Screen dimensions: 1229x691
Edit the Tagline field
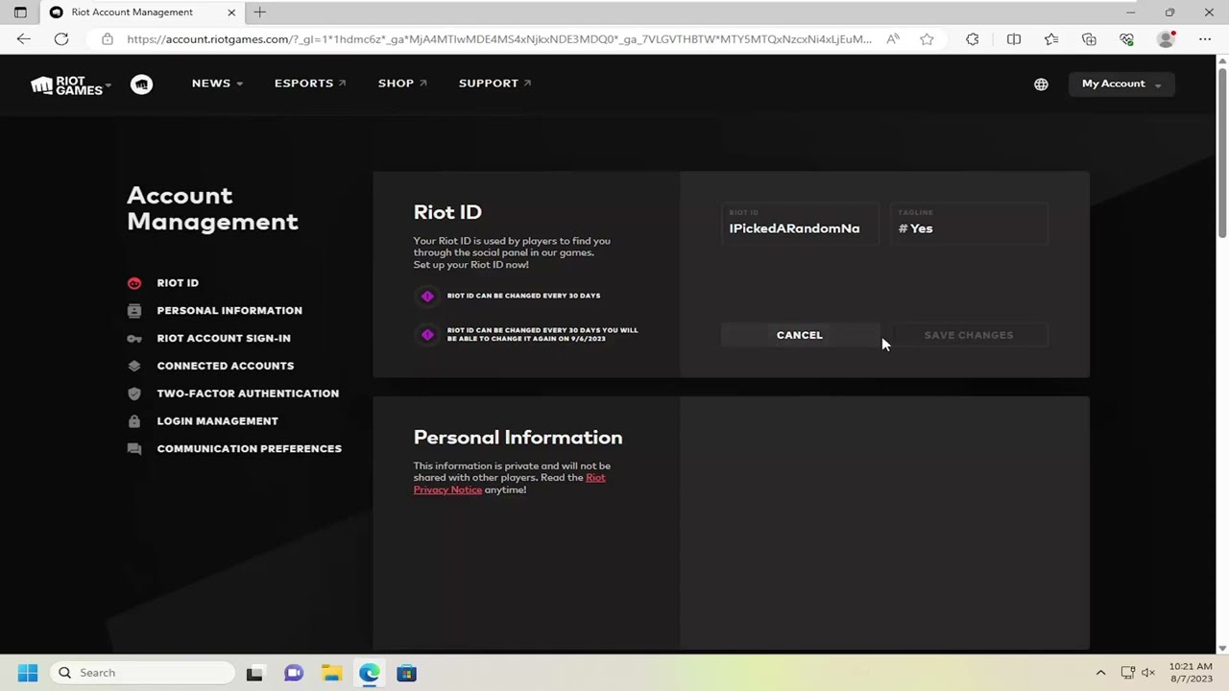(969, 224)
